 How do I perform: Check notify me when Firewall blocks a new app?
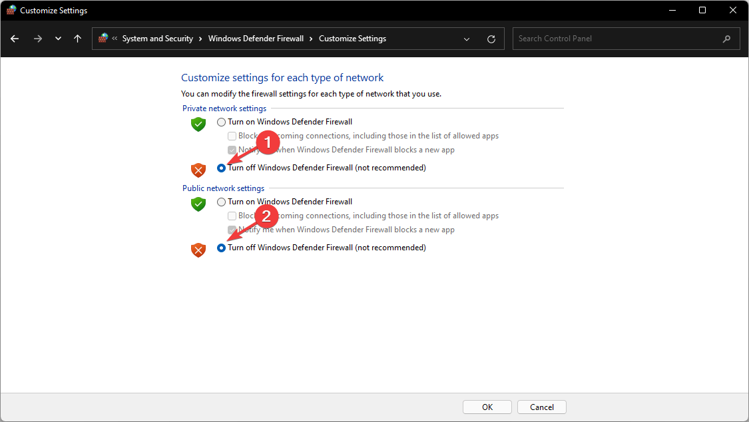232,149
